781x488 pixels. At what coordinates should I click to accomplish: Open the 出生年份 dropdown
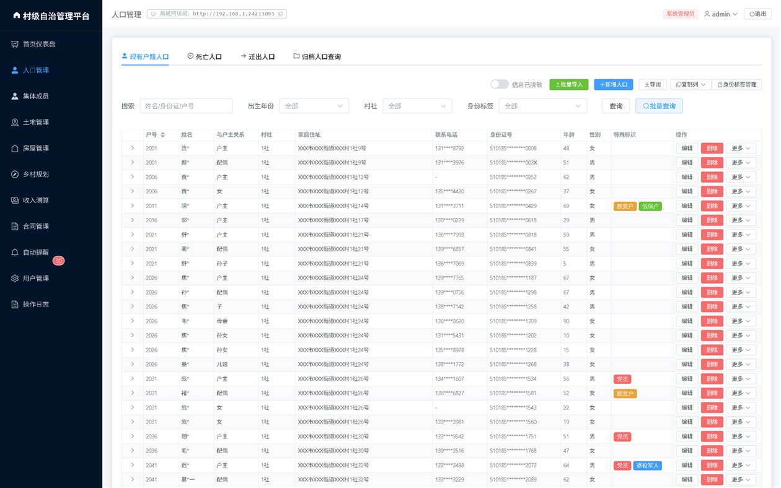(x=314, y=106)
